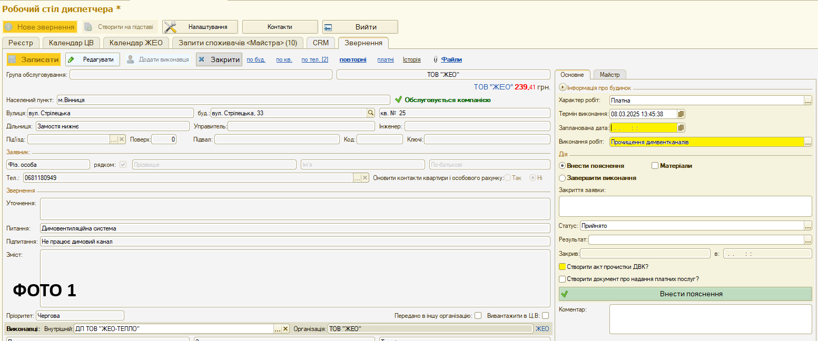Expand the Інформація про будинок section
Image resolution: width=818 pixels, height=341 pixels.
click(562, 88)
